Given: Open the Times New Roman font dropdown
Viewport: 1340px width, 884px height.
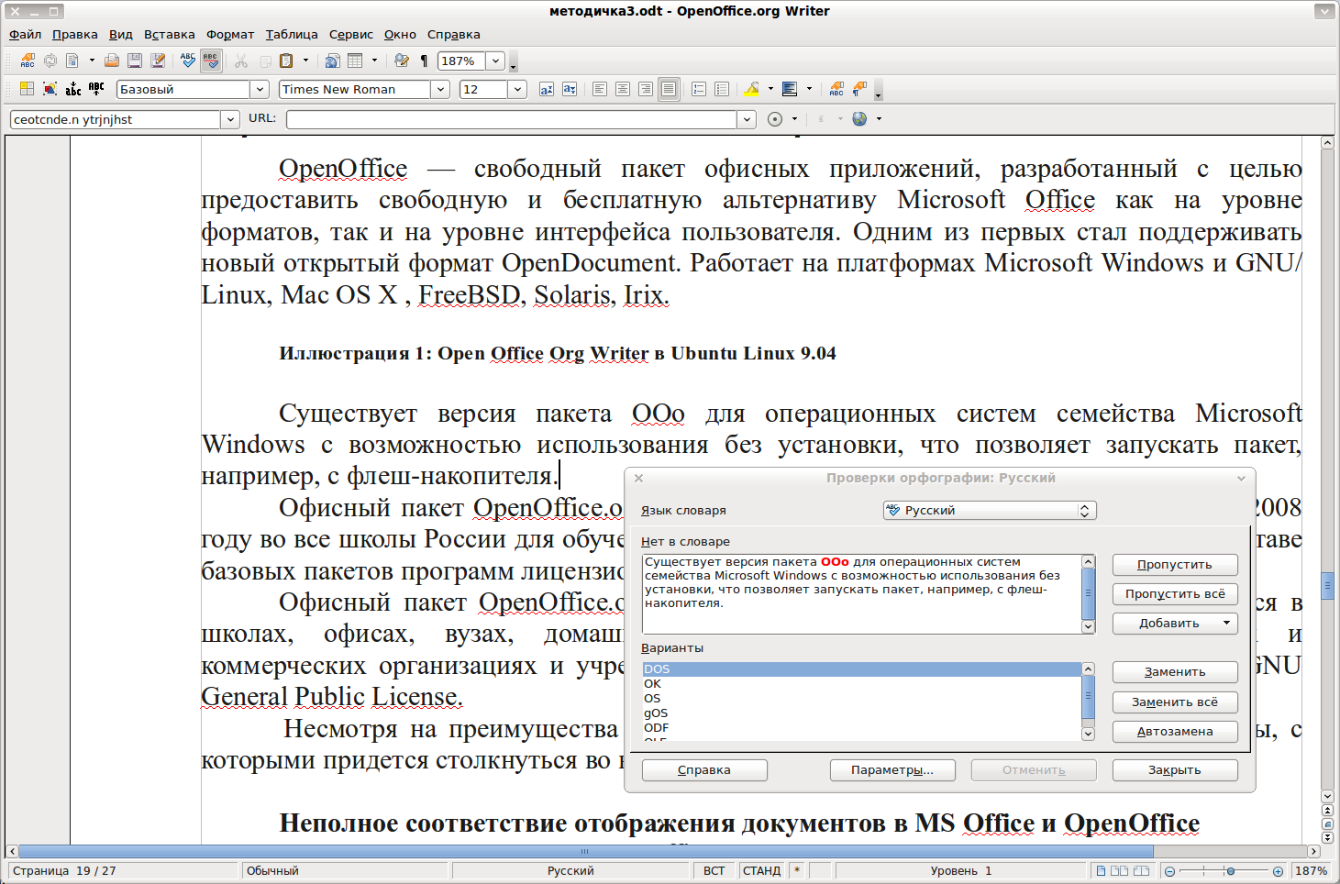Looking at the screenshot, I should pyautogui.click(x=441, y=89).
